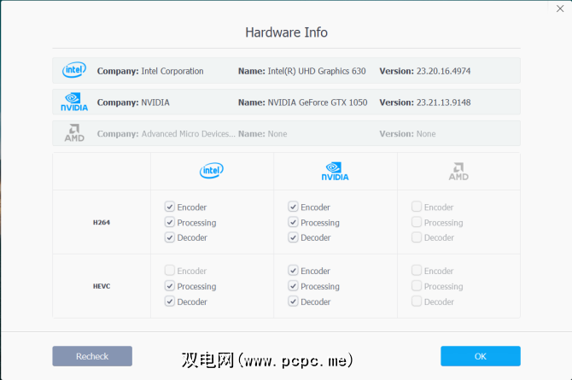
Task: Toggle Intel HEVC Encoder checkbox
Action: [170, 271]
